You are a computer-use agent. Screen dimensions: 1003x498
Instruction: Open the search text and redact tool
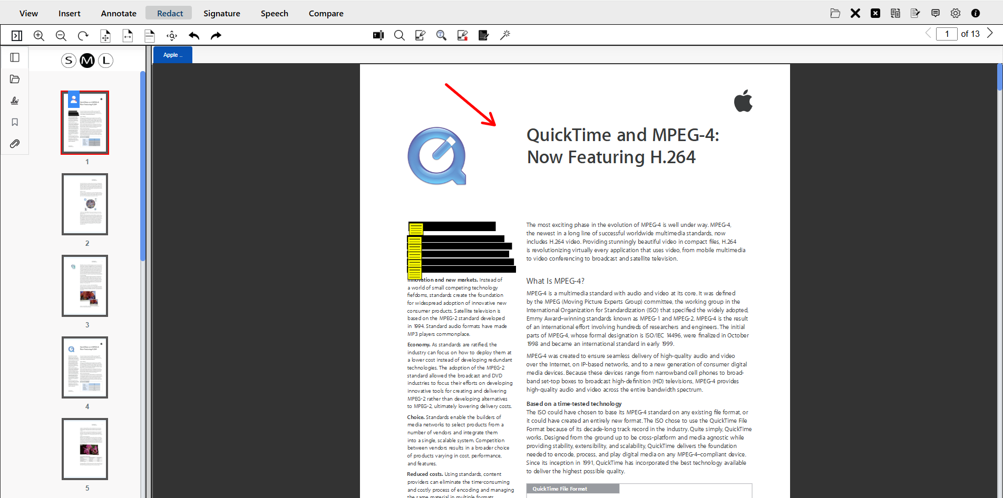click(442, 35)
